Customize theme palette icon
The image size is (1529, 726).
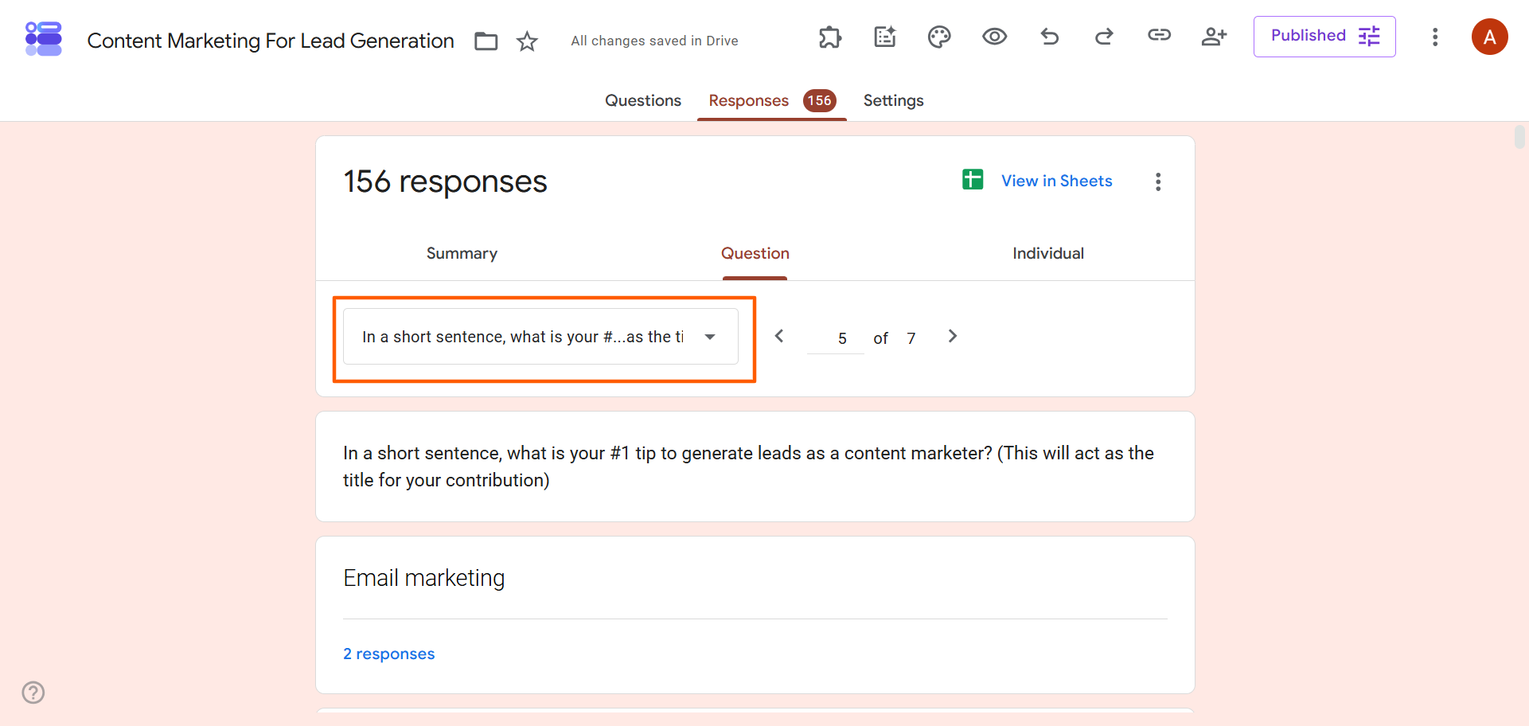pos(939,37)
